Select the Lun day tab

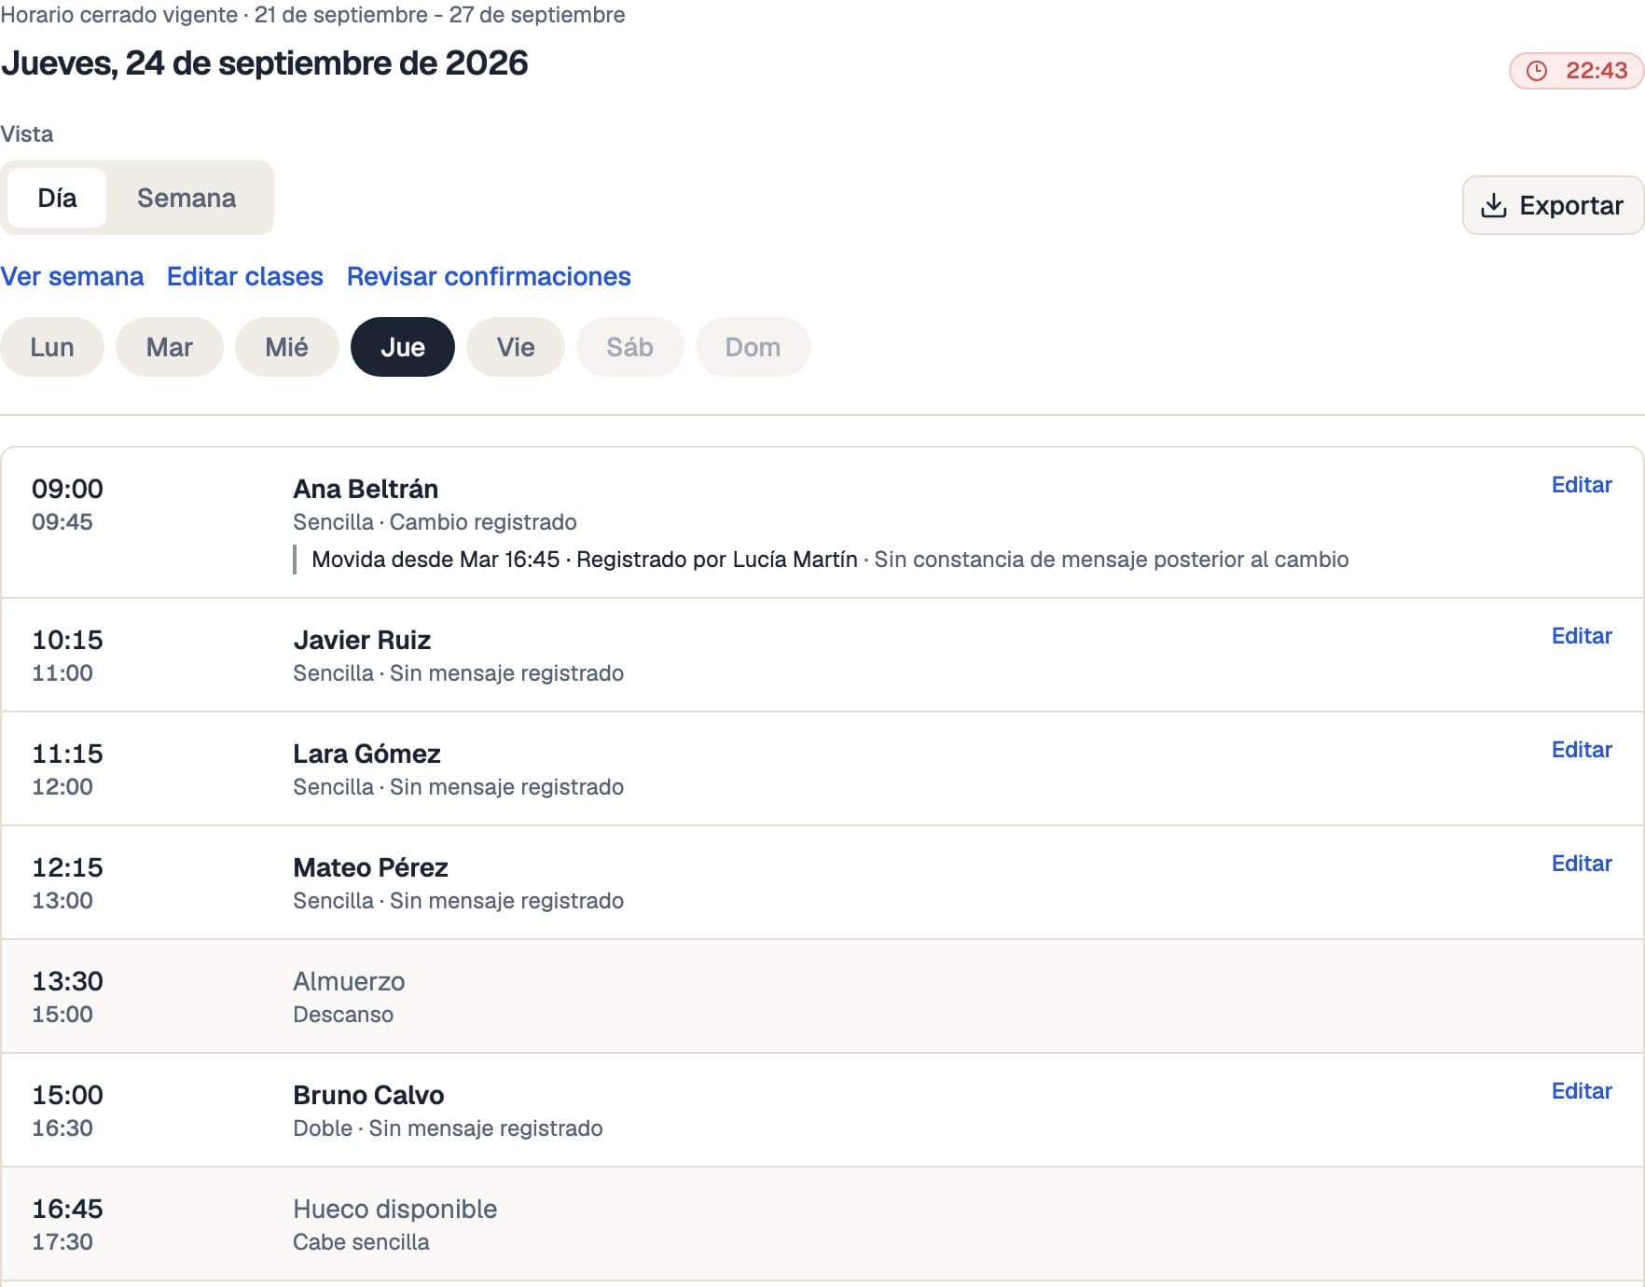[52, 347]
